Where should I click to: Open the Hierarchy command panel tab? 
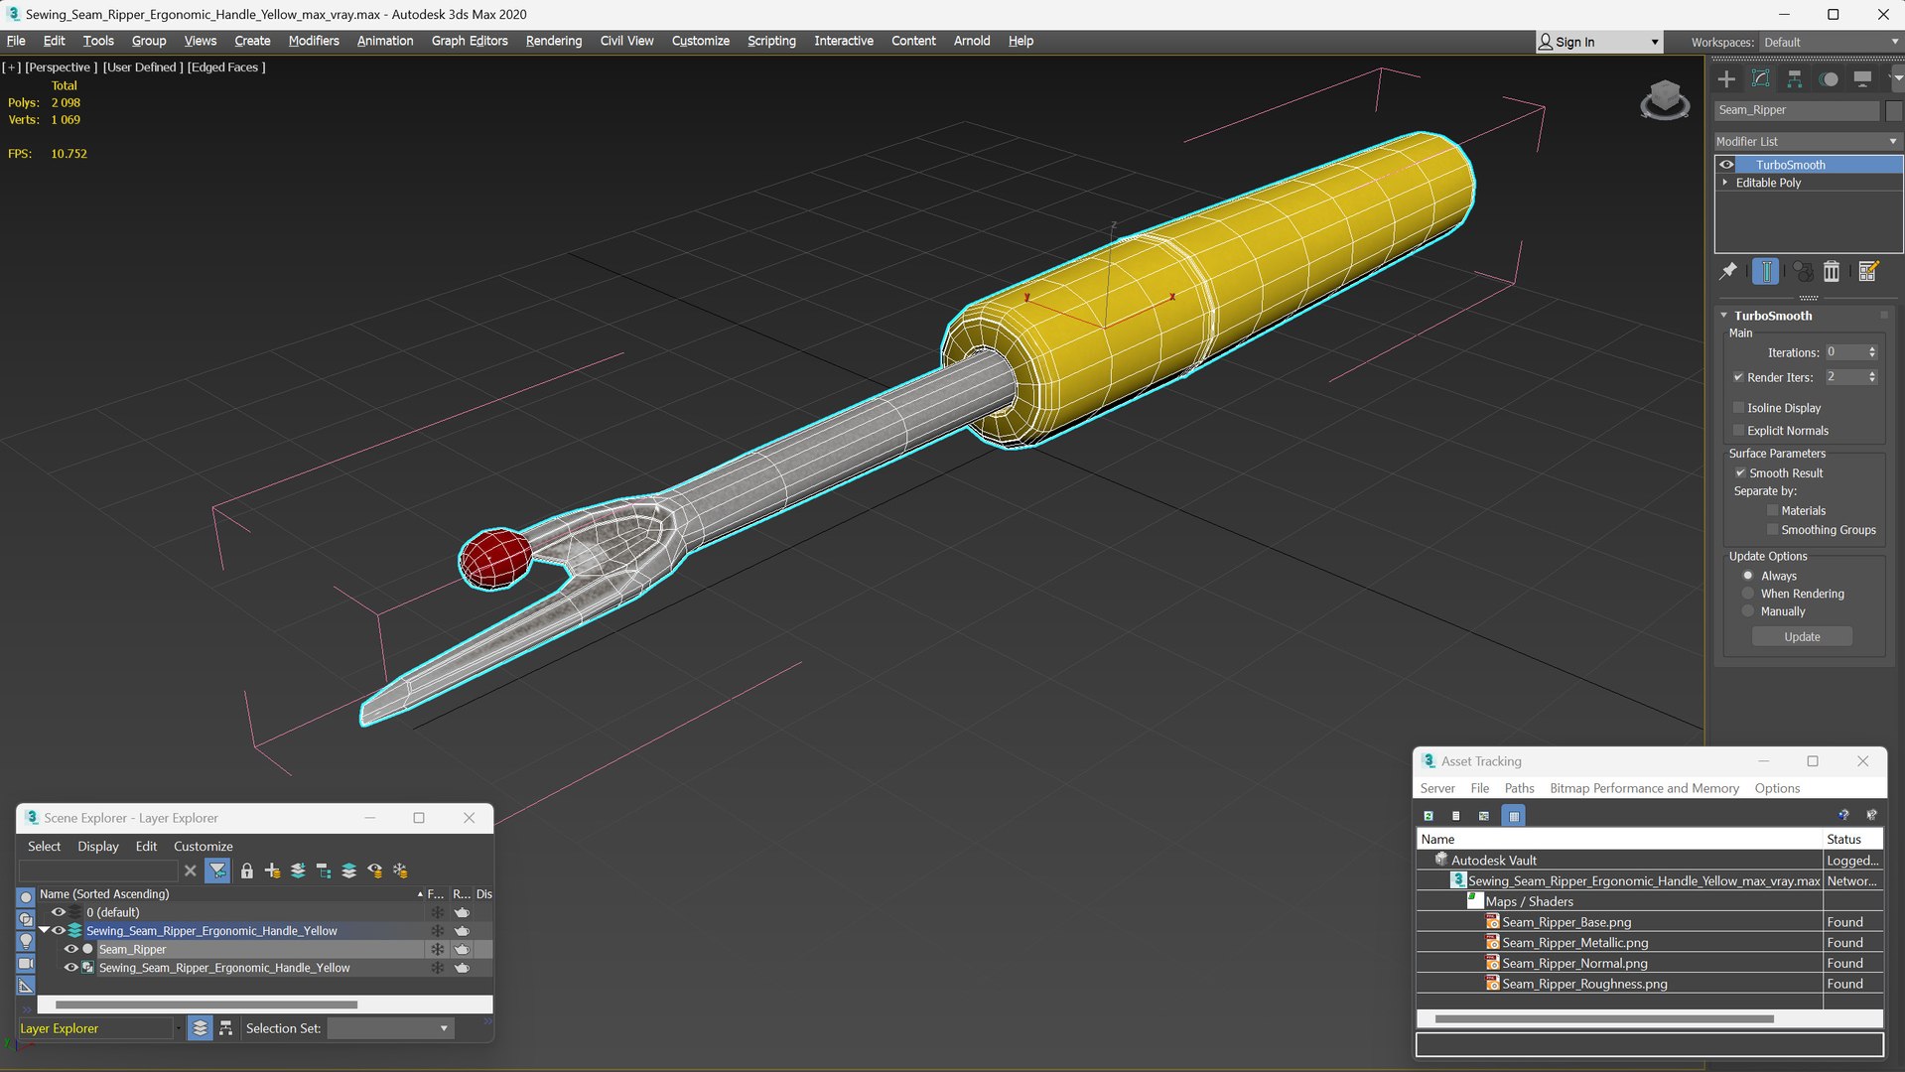1794,78
